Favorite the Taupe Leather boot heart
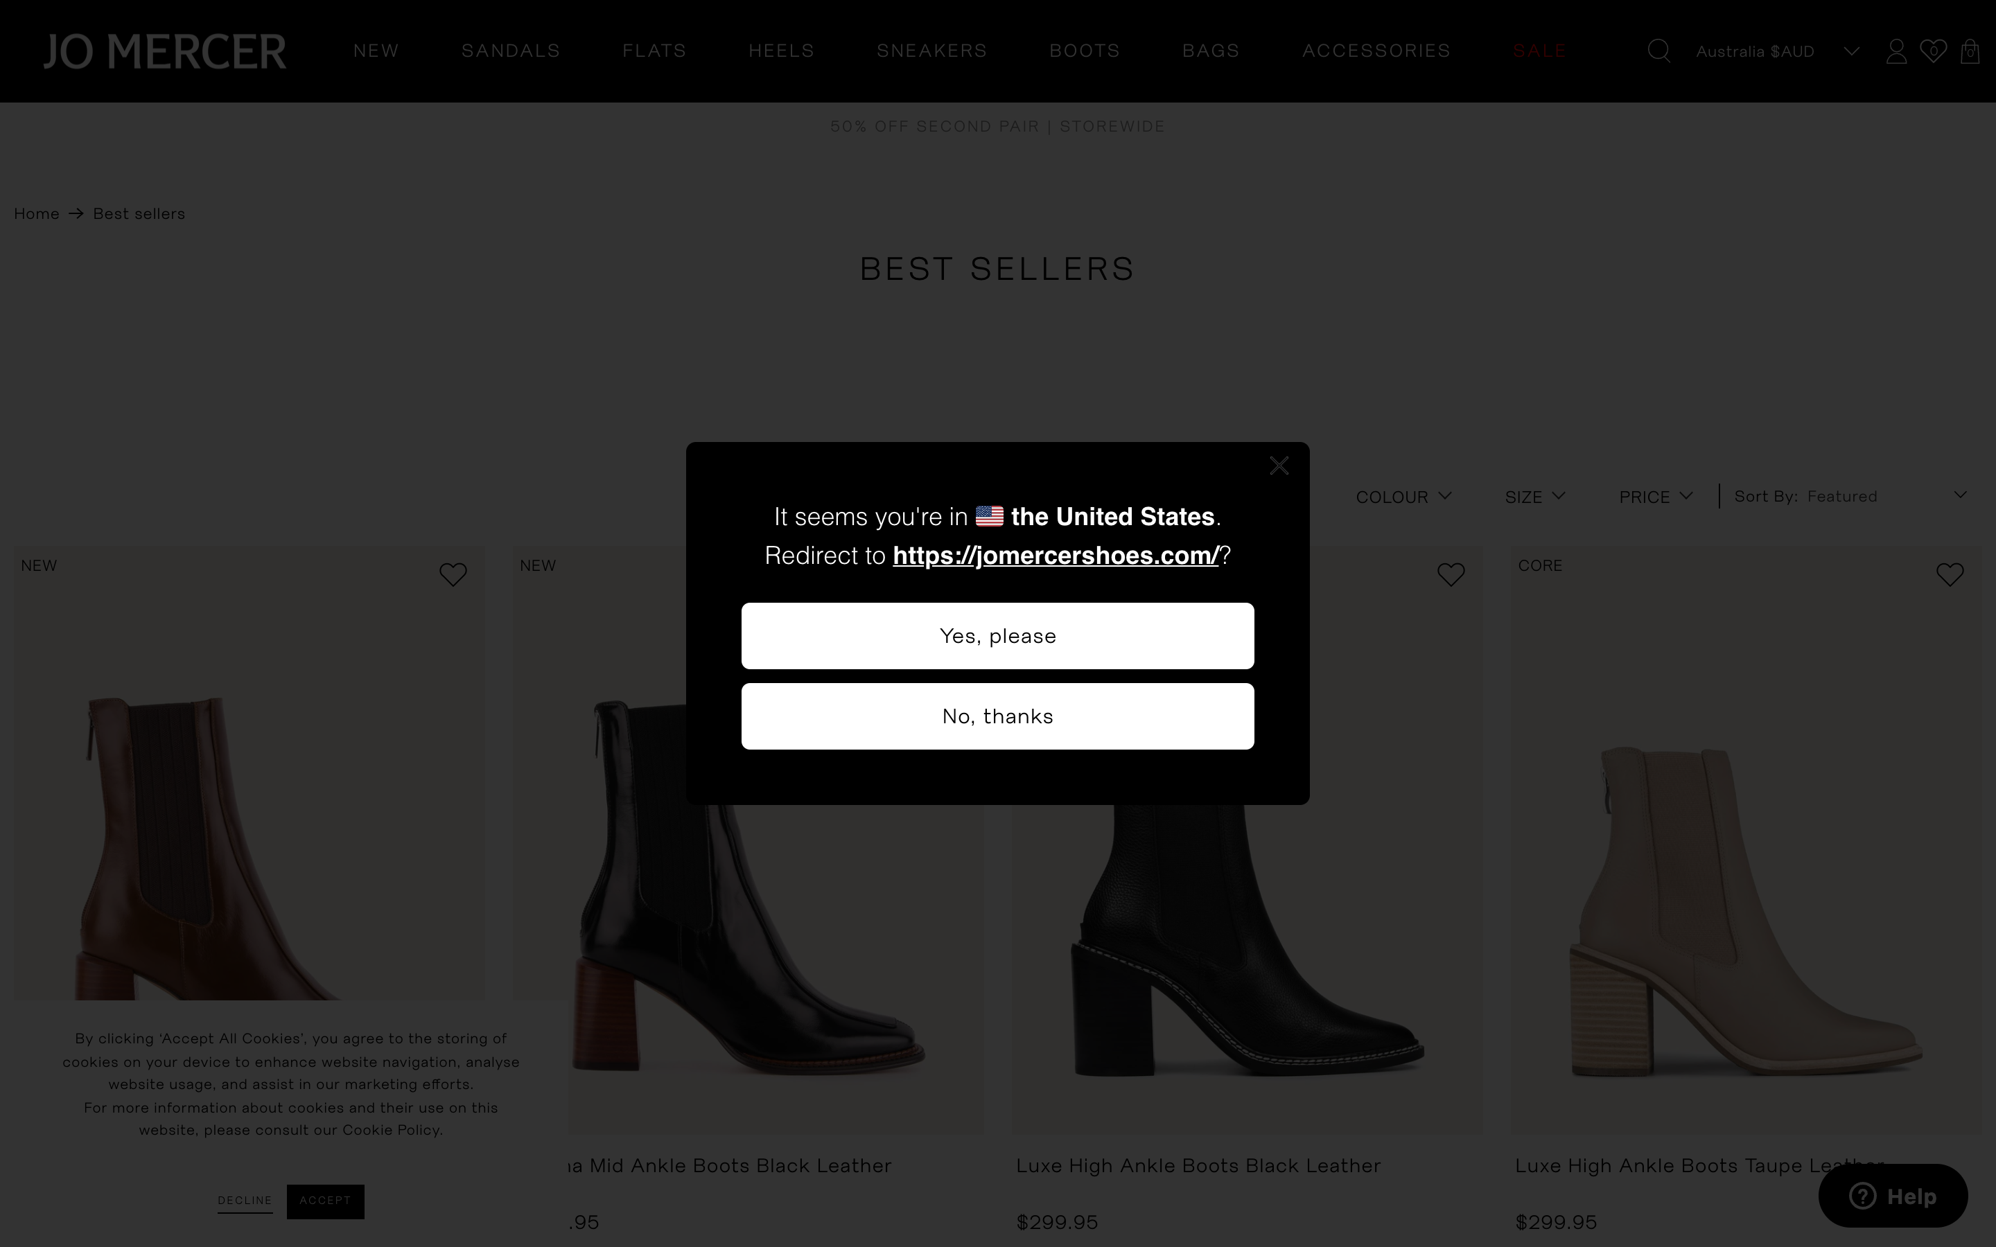This screenshot has width=1996, height=1247. click(x=1950, y=574)
